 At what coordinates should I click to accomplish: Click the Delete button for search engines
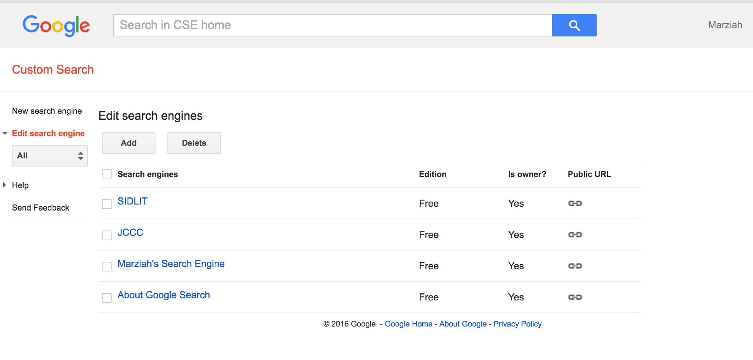[x=194, y=143]
